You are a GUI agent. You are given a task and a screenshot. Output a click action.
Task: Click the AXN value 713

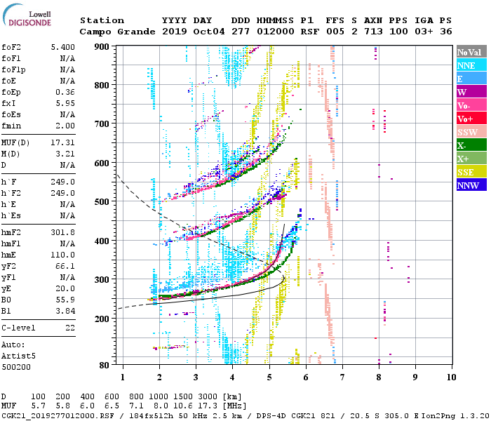[373, 32]
